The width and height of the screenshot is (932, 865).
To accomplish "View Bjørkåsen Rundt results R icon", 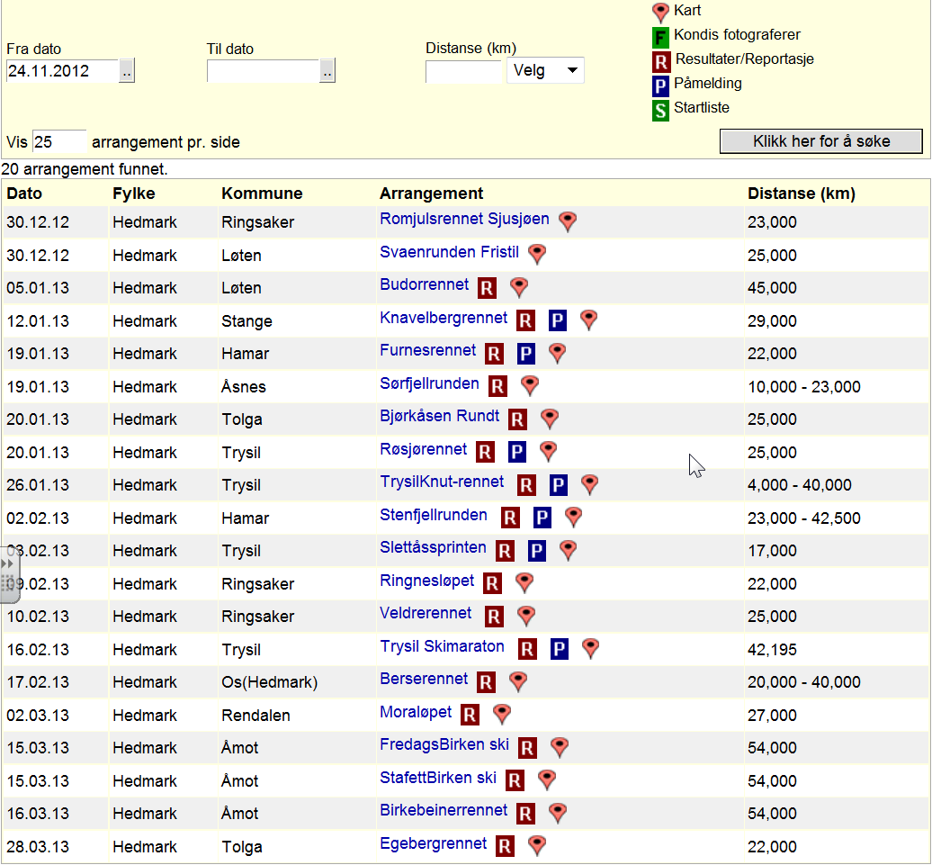I will tap(517, 419).
